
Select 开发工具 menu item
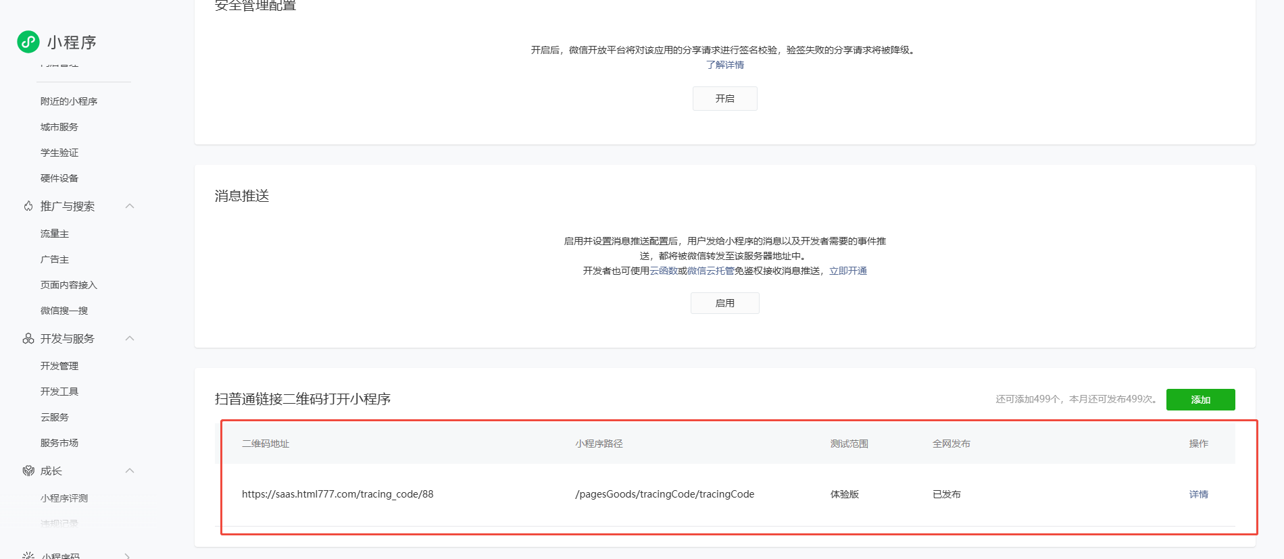[x=59, y=392]
